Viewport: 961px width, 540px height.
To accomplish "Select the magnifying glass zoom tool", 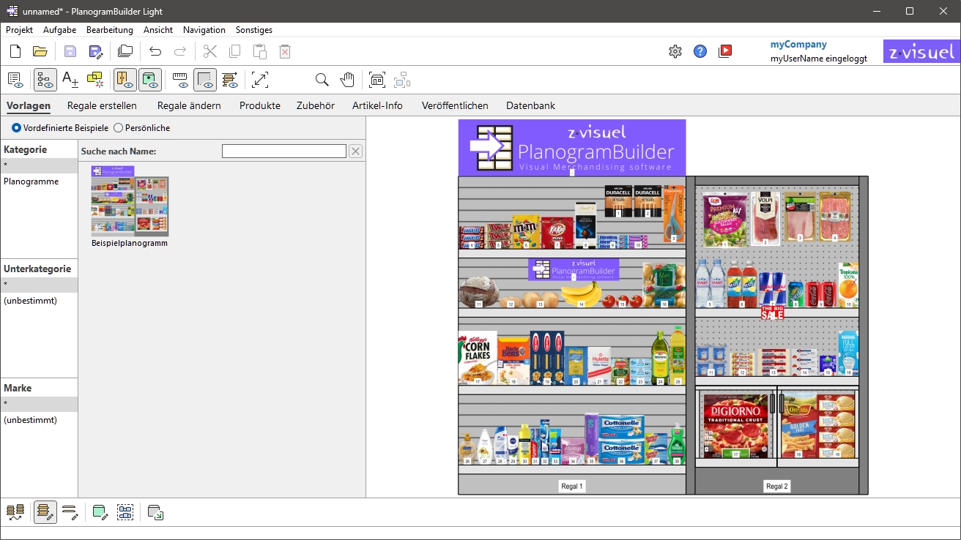I will [322, 79].
